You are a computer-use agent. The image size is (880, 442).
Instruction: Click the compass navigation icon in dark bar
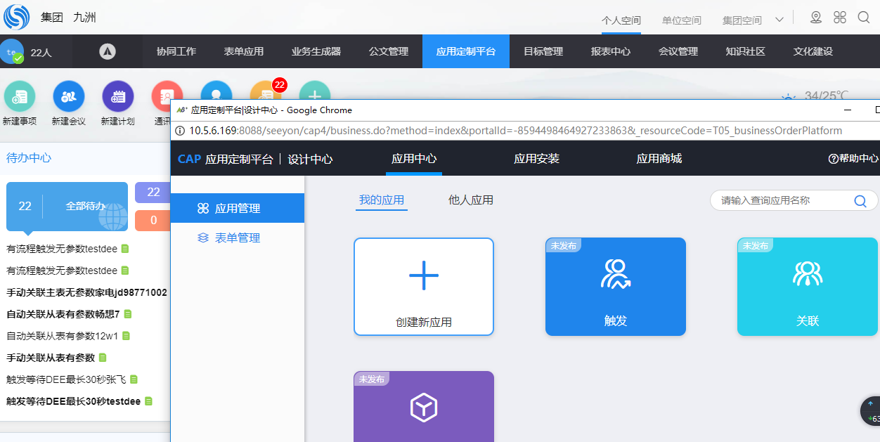[x=107, y=51]
